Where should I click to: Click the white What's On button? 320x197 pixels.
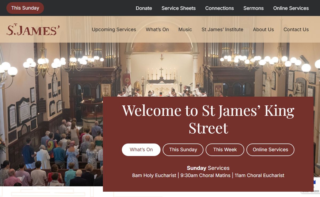tap(141, 150)
